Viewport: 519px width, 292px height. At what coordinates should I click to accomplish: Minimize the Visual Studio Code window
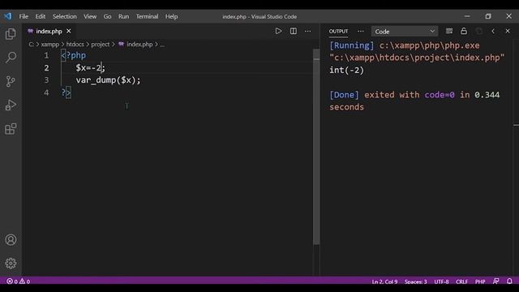(467, 16)
